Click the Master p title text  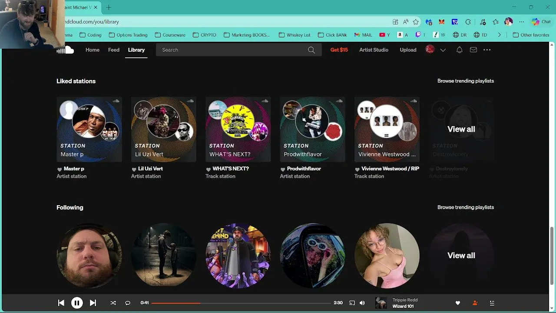pyautogui.click(x=74, y=169)
